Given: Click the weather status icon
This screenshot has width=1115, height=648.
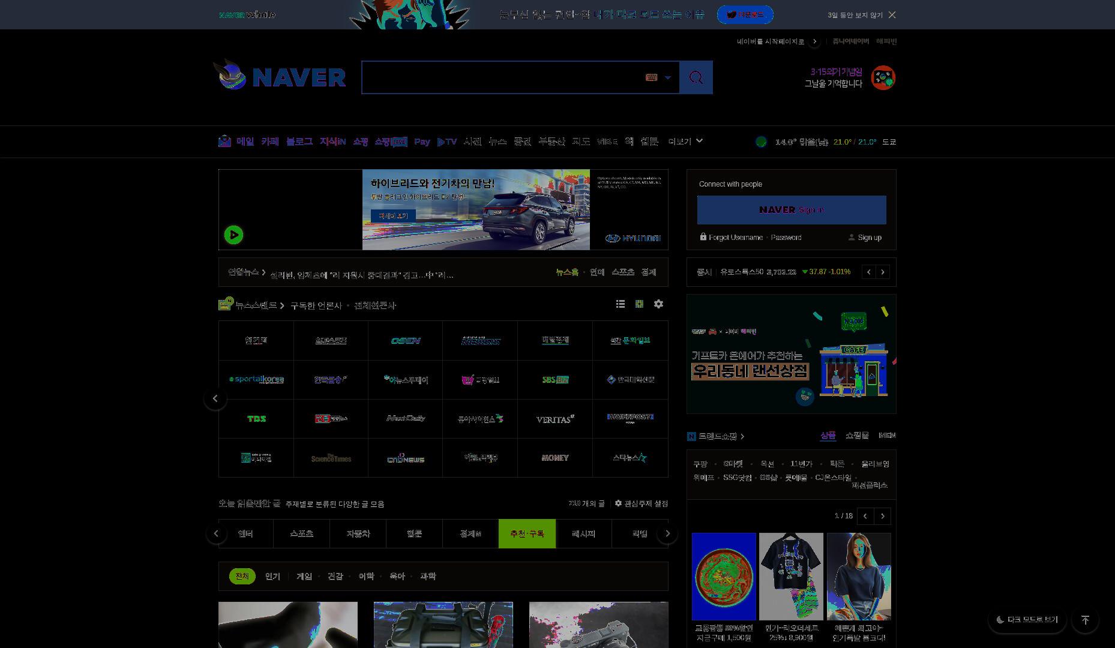Looking at the screenshot, I should click(761, 142).
